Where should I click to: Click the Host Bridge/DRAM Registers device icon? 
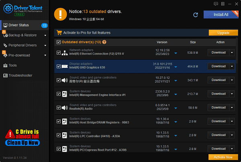(x=65, y=121)
